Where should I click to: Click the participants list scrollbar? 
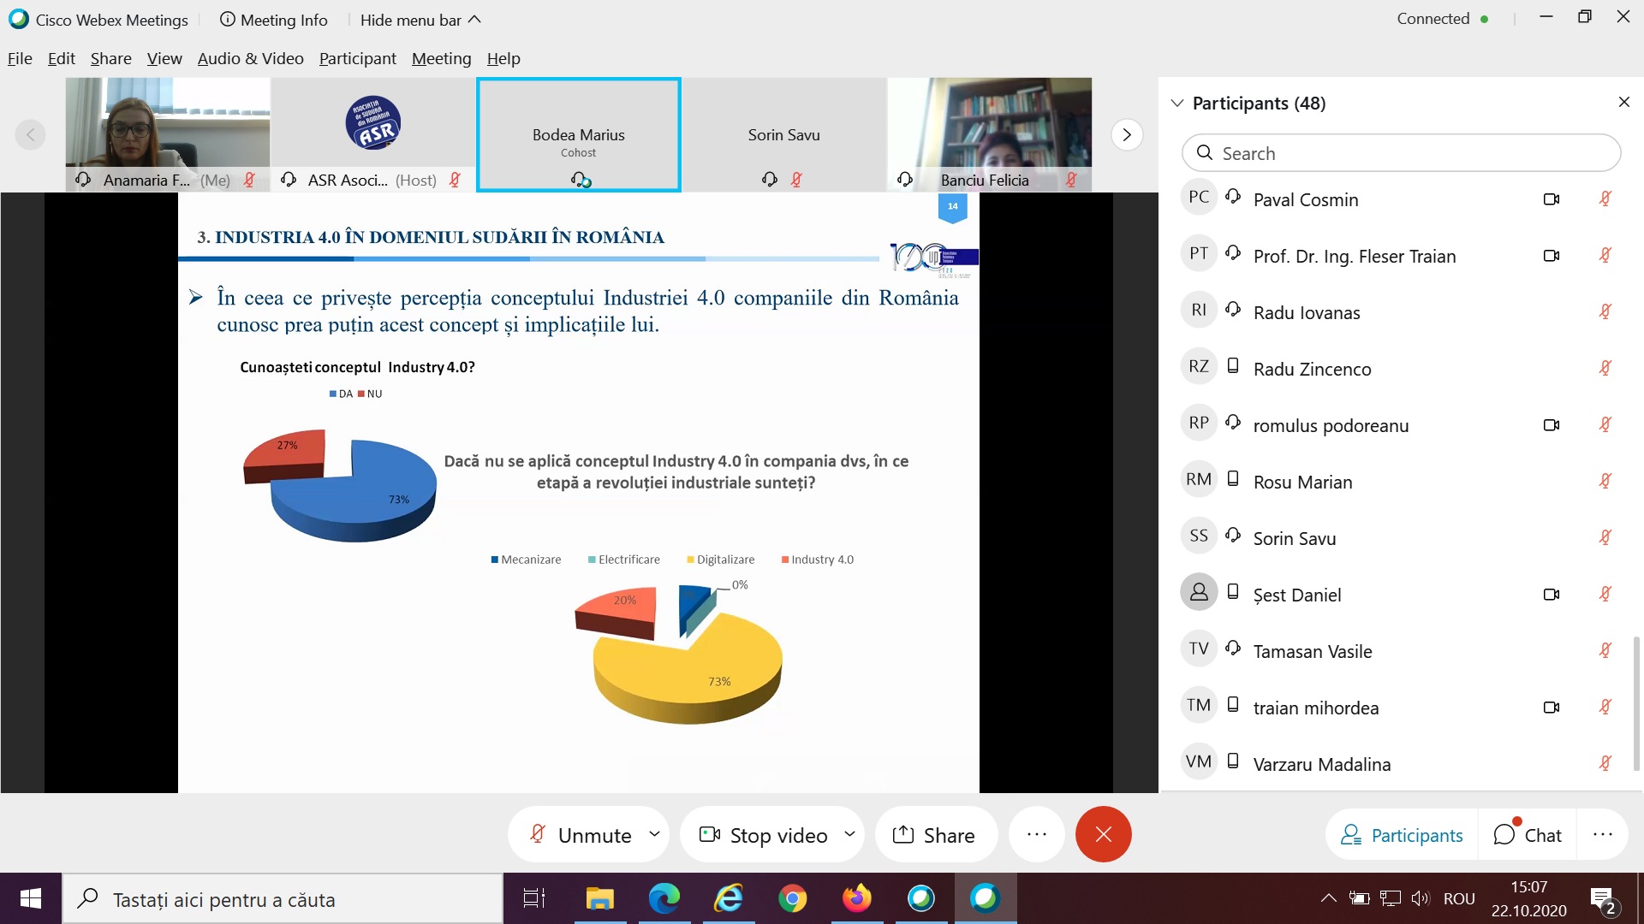pos(1636,702)
